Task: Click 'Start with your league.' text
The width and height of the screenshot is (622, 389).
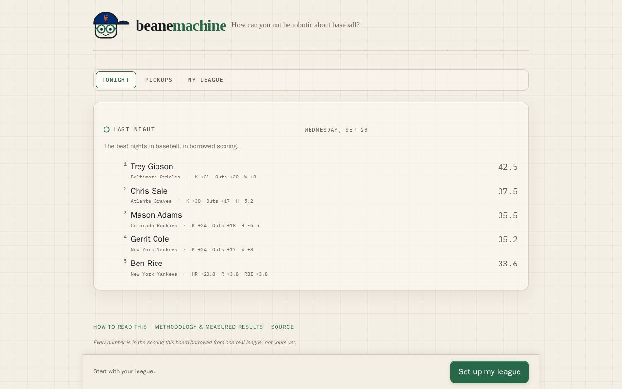Action: point(124,371)
